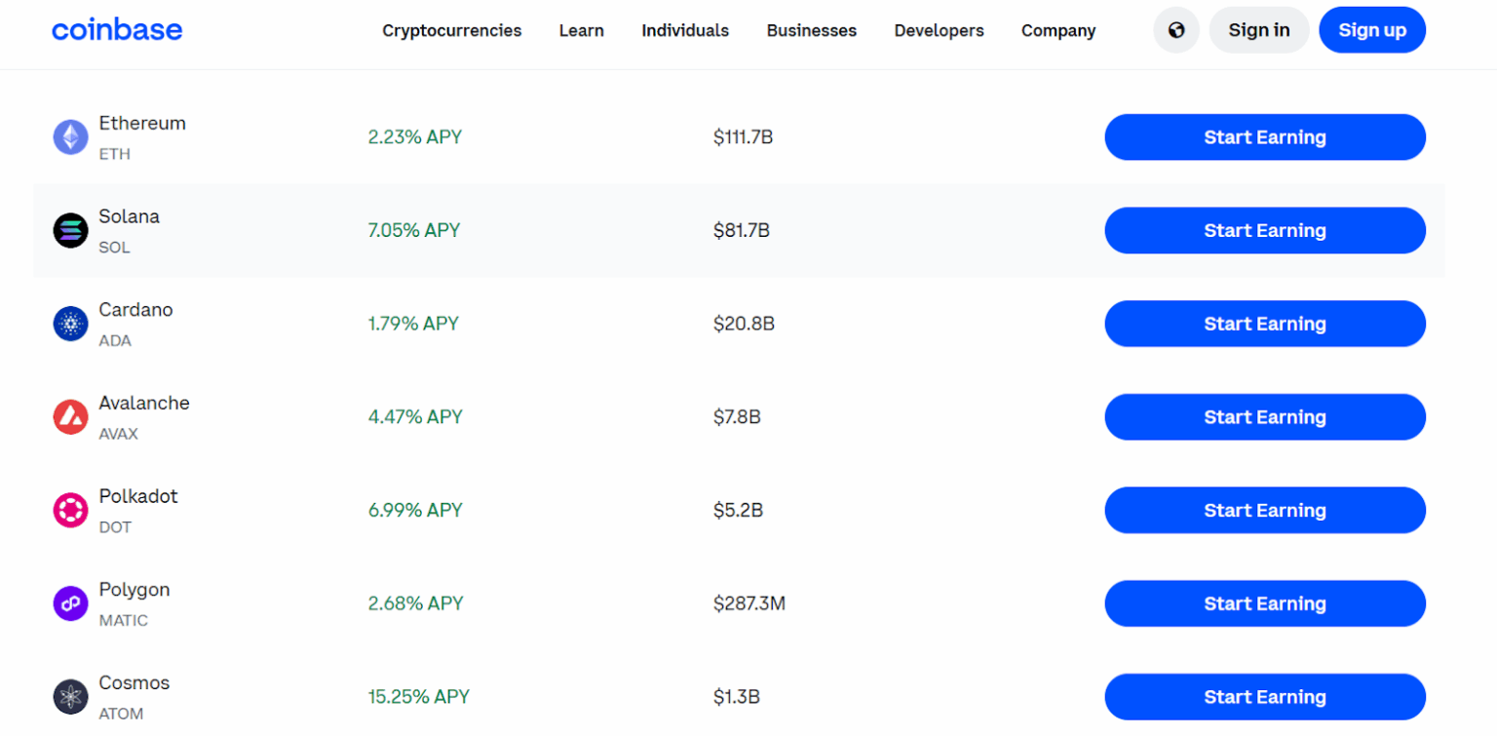Click the Polkadot DOT coin icon
The image size is (1497, 736).
[x=70, y=510]
